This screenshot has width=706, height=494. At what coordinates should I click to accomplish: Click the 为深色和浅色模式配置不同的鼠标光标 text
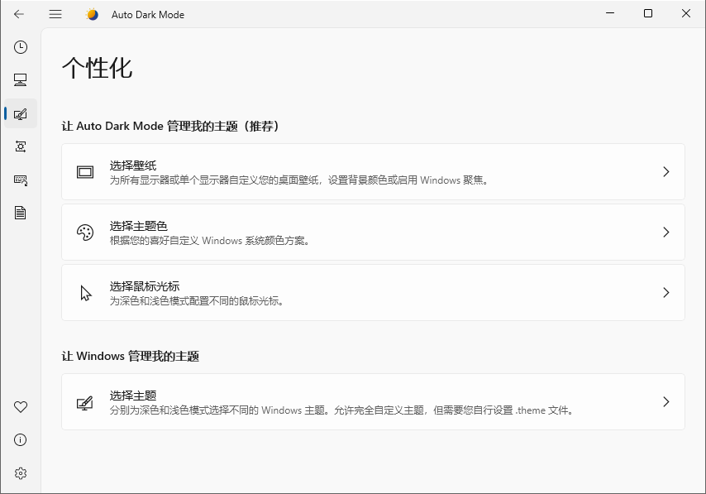pos(198,301)
